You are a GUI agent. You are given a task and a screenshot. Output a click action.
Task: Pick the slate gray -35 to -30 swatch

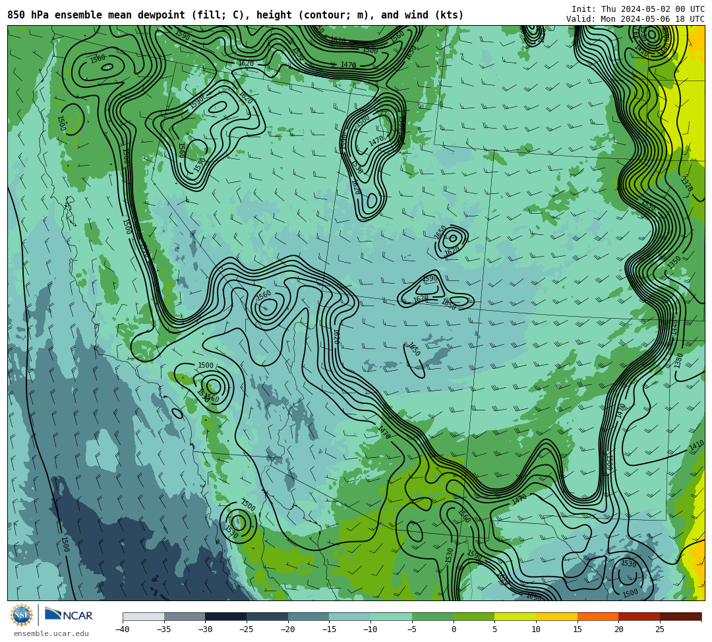(x=185, y=616)
